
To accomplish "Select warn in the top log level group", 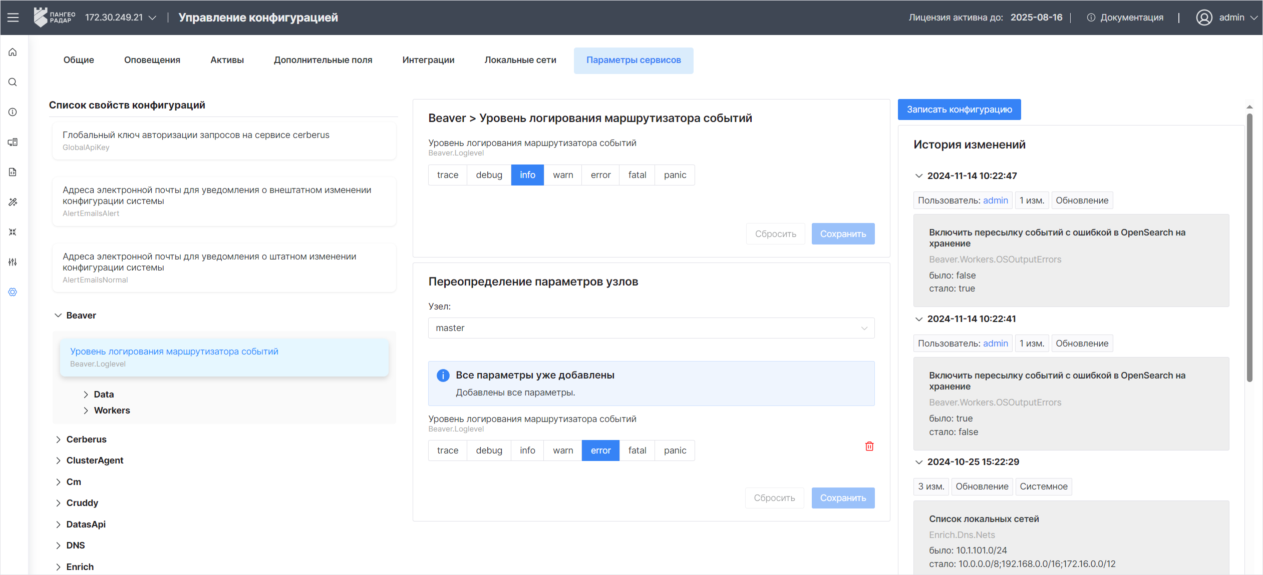I will pos(563,175).
